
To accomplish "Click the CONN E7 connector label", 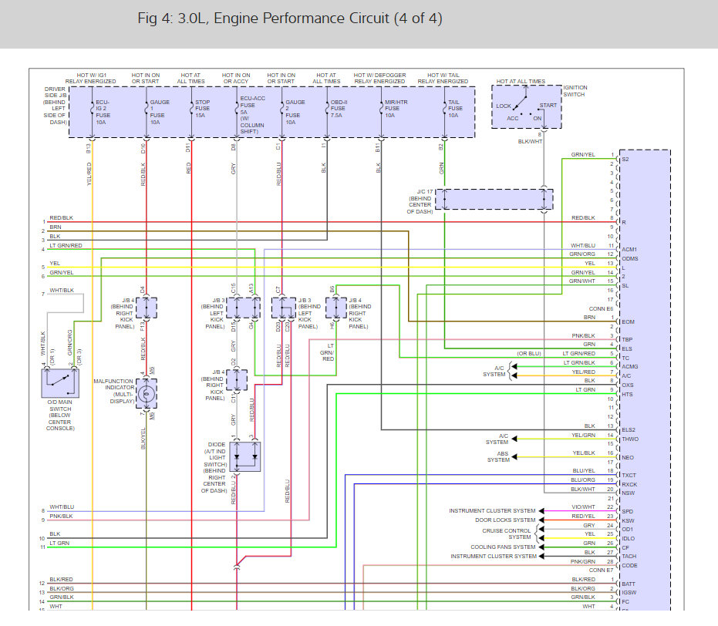I will coord(601,570).
